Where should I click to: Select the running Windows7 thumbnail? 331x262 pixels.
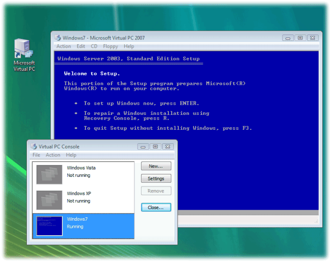[x=49, y=226]
